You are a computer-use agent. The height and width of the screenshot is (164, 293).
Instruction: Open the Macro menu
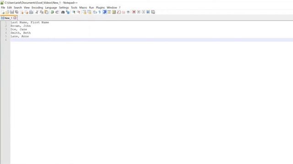tap(83, 8)
